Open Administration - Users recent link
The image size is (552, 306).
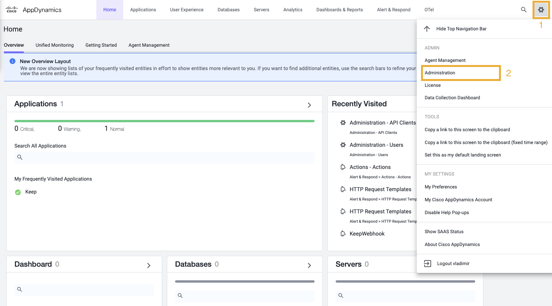click(x=377, y=145)
